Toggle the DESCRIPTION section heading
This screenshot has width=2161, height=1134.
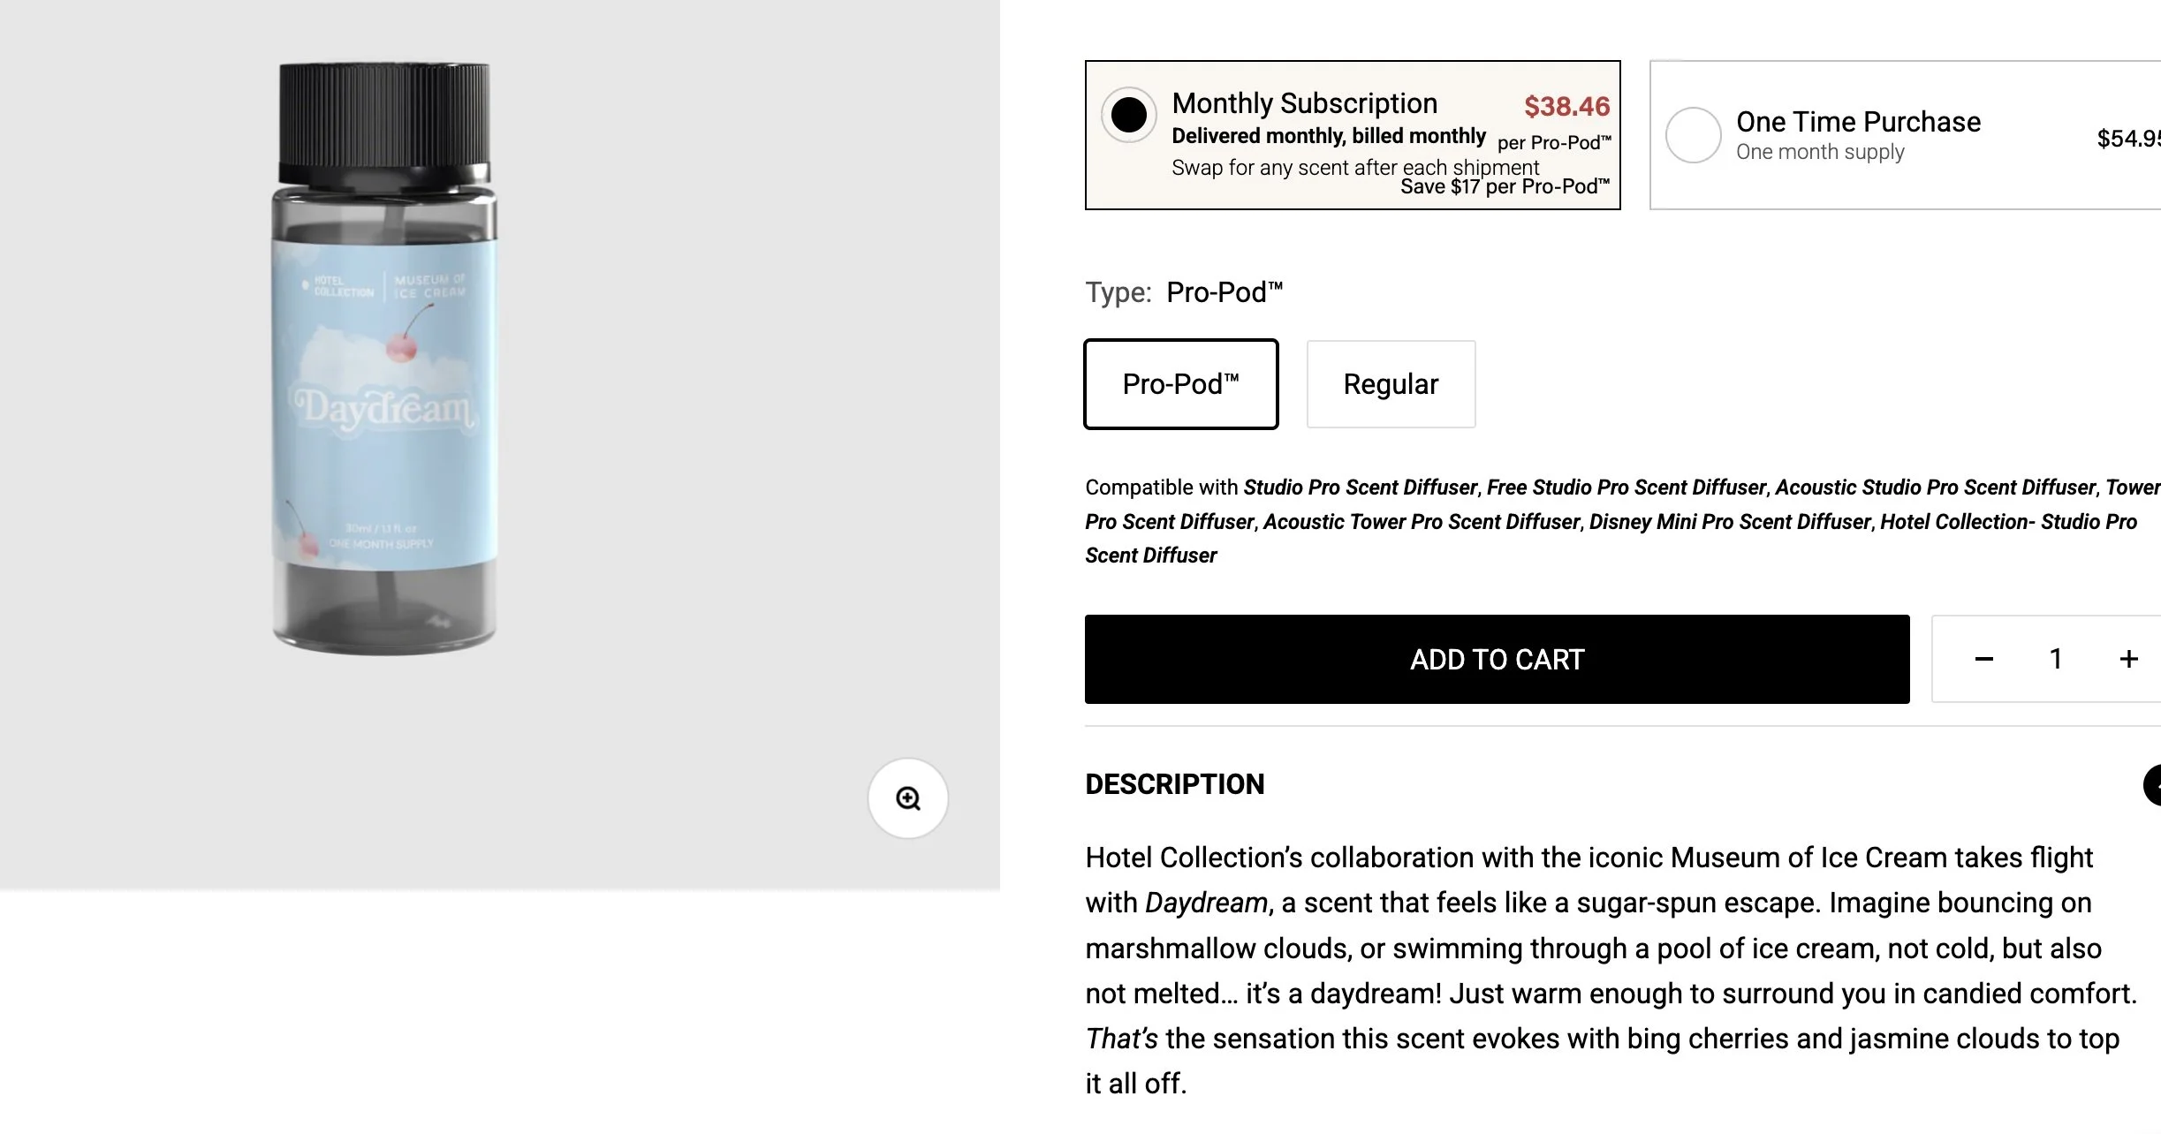(x=1174, y=784)
